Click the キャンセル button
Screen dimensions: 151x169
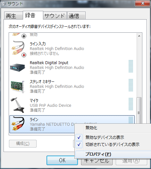[97, 161]
